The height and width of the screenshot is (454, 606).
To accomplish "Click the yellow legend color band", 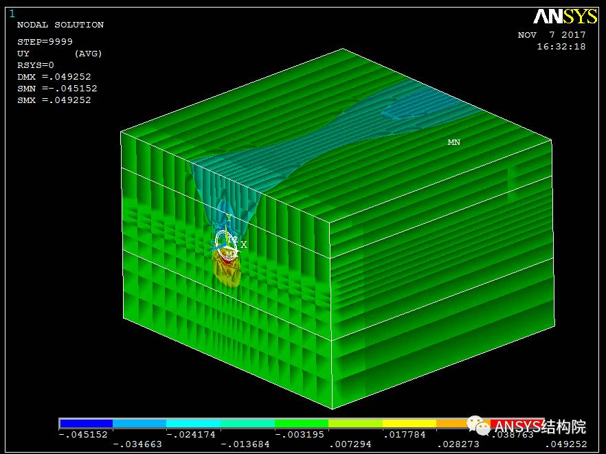I will [409, 424].
